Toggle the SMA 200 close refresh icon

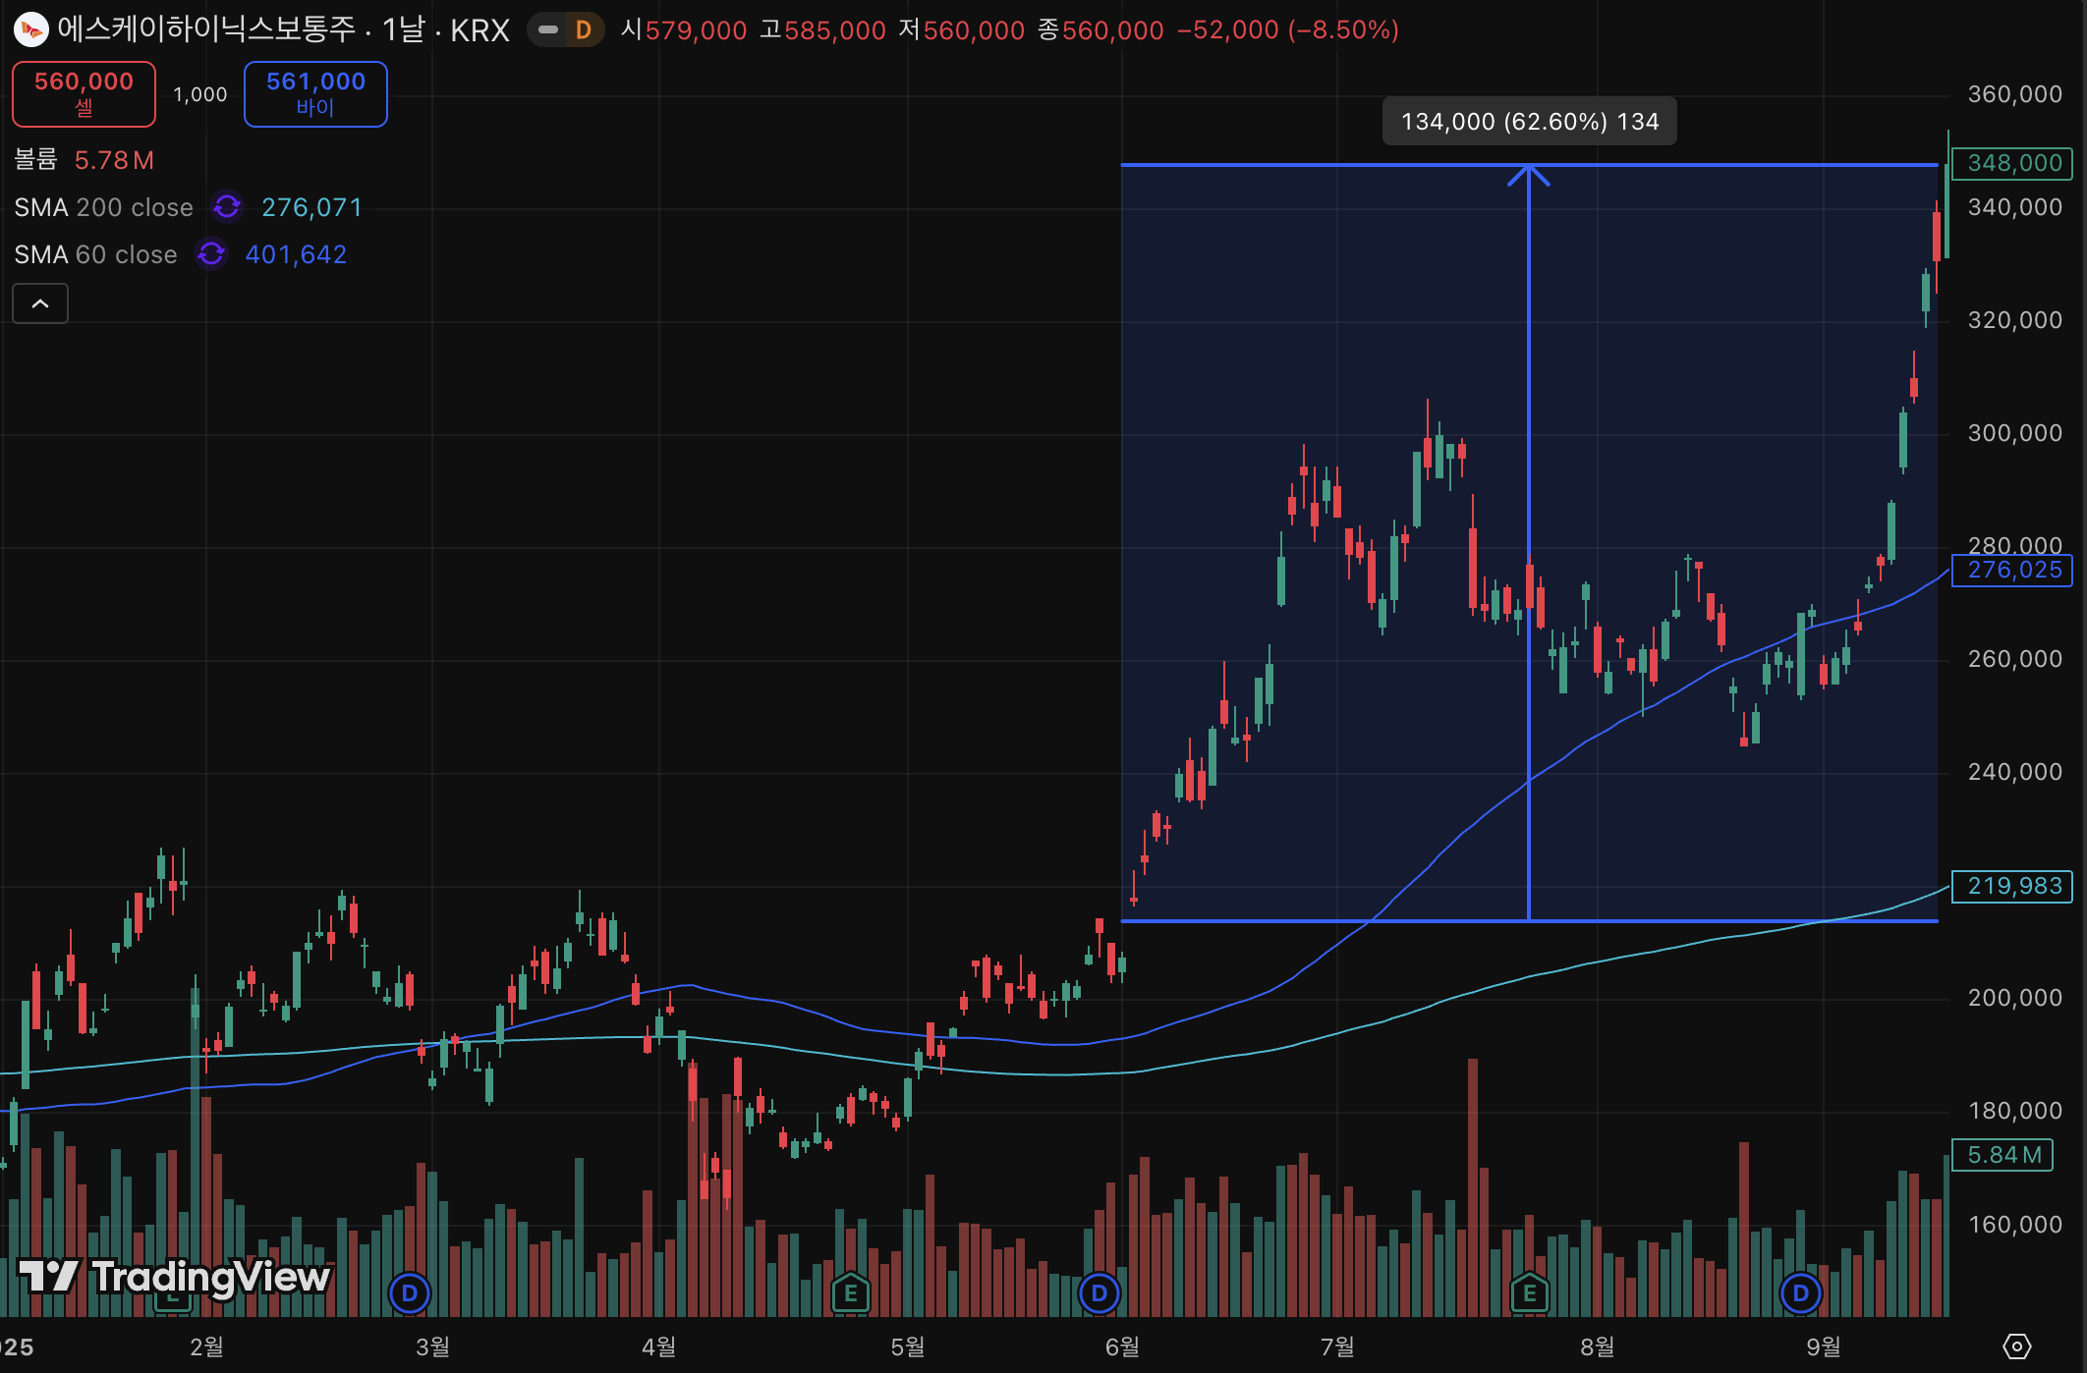pyautogui.click(x=227, y=207)
